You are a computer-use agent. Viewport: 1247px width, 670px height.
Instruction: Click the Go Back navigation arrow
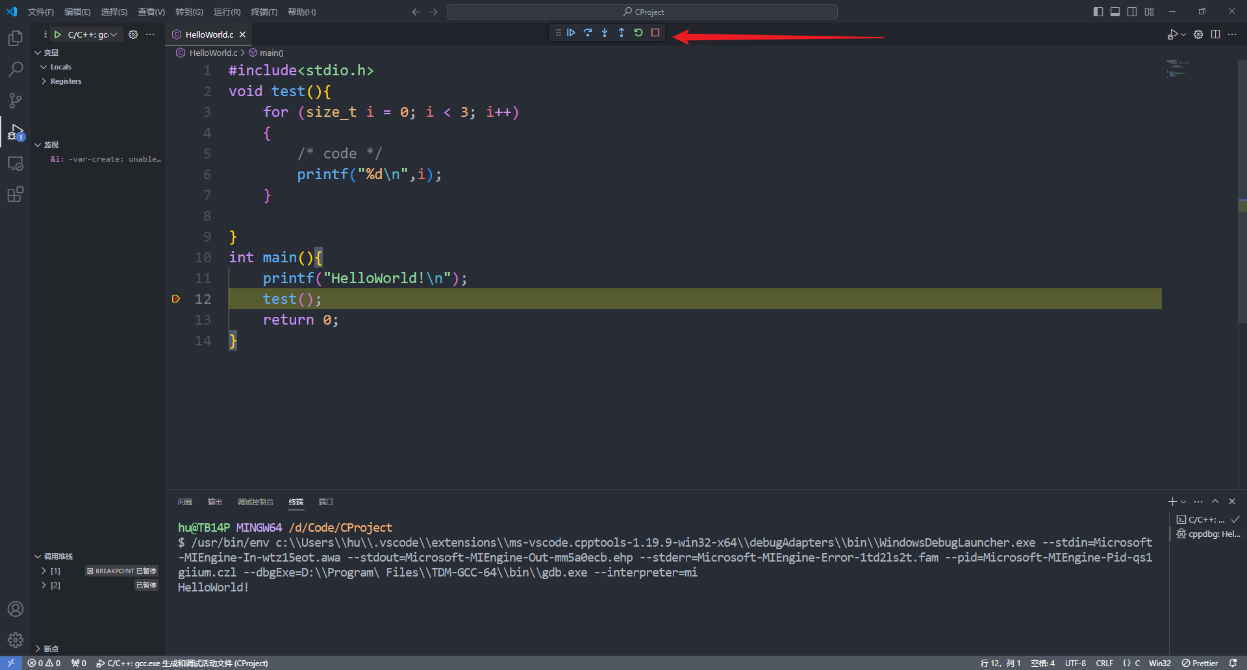(416, 12)
